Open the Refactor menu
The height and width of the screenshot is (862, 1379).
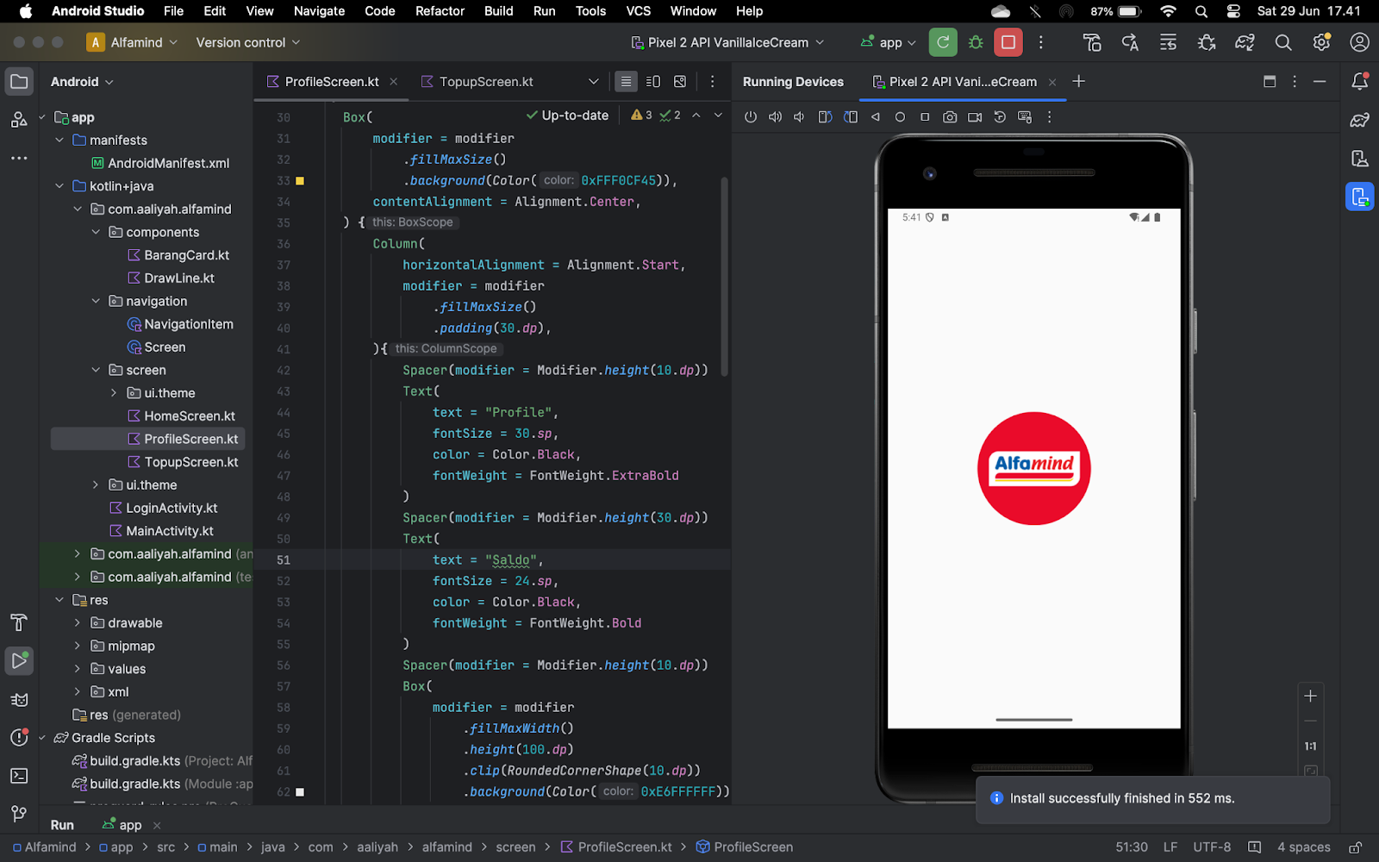tap(440, 11)
